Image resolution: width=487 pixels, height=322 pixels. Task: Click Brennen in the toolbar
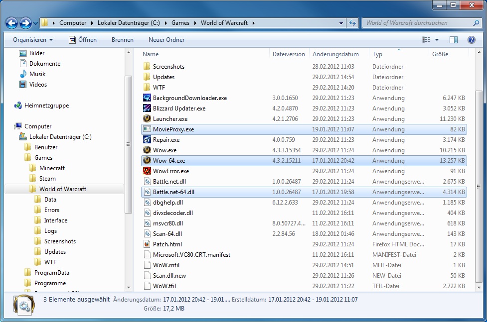click(x=122, y=40)
